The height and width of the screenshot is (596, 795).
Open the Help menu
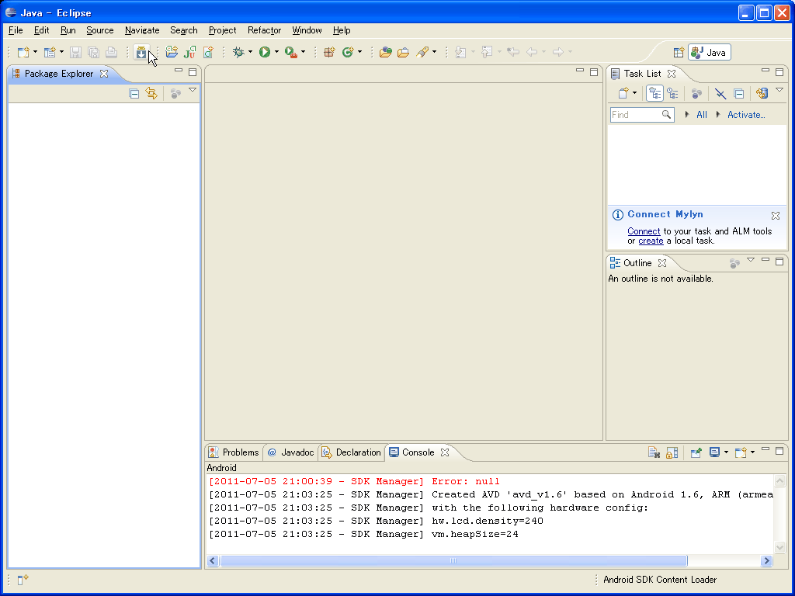tap(342, 30)
